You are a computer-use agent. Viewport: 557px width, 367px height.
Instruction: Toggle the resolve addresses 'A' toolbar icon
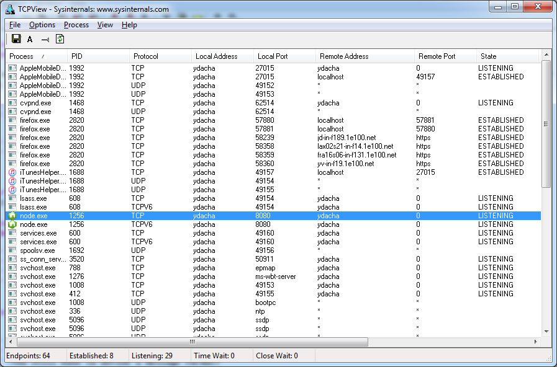(x=30, y=39)
